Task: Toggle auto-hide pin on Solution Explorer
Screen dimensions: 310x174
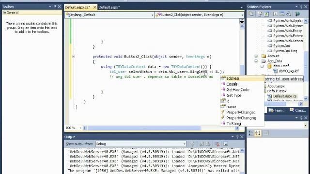Action: (x=301, y=7)
